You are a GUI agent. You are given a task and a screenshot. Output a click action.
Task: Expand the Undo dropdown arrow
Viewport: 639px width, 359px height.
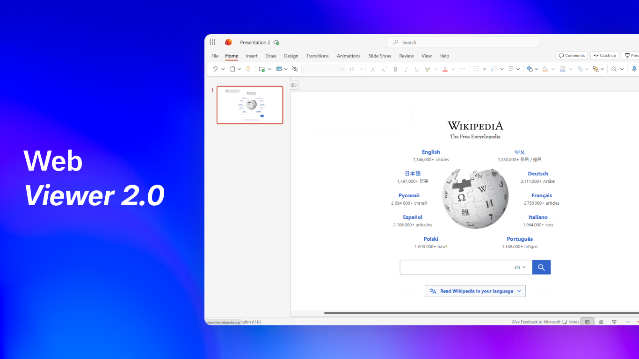click(x=223, y=69)
